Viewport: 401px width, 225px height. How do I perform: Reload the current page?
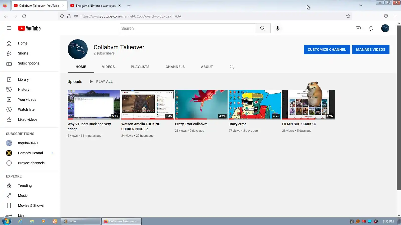tap(24, 16)
